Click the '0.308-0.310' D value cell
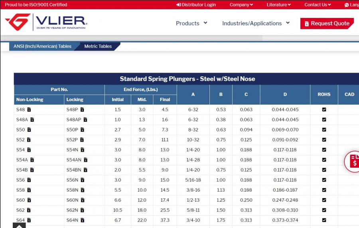 pyautogui.click(x=285, y=210)
